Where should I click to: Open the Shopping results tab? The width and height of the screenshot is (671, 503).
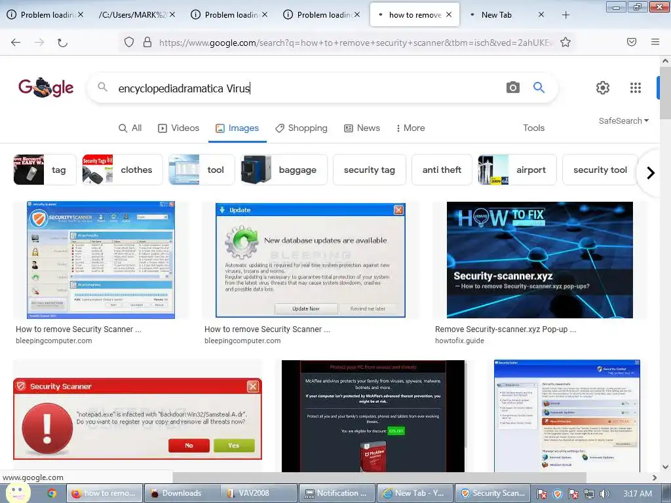coord(301,128)
